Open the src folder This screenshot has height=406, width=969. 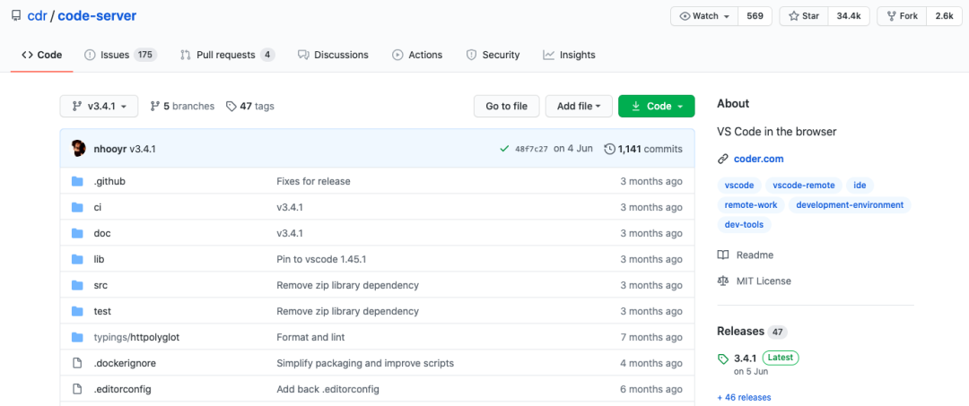pyautogui.click(x=100, y=285)
